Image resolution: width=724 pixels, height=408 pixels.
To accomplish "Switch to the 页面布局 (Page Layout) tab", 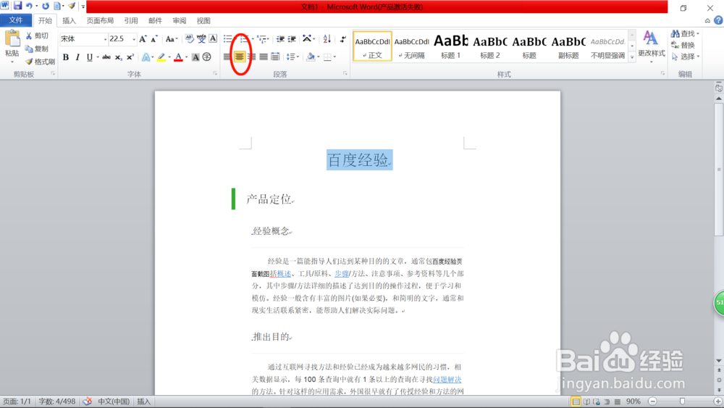I will pyautogui.click(x=100, y=21).
